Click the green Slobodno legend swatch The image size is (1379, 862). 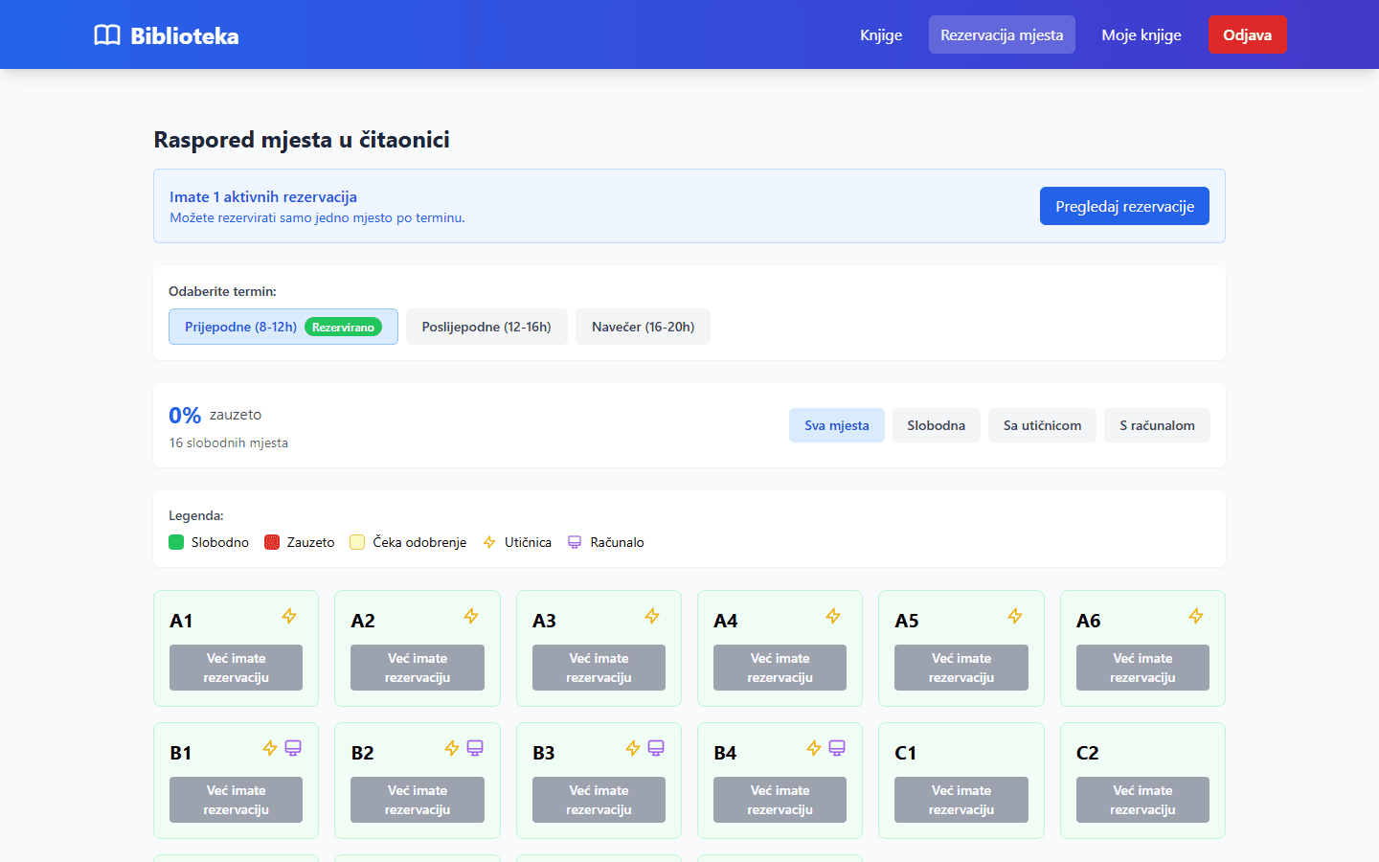coord(176,542)
